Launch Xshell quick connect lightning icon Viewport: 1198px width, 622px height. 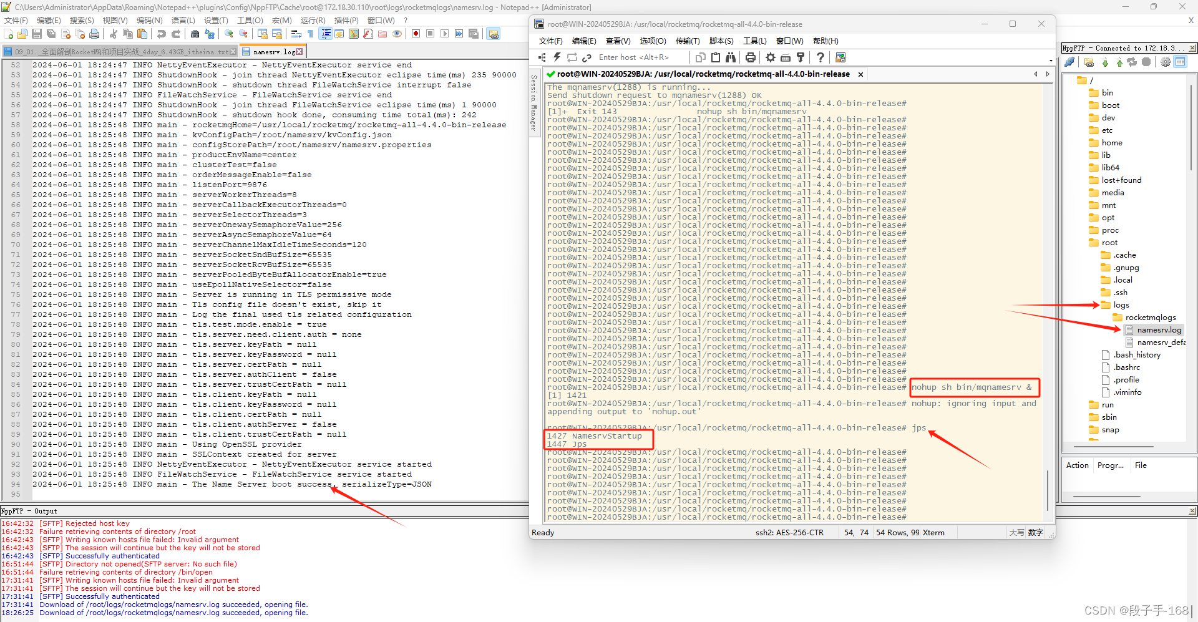point(557,57)
